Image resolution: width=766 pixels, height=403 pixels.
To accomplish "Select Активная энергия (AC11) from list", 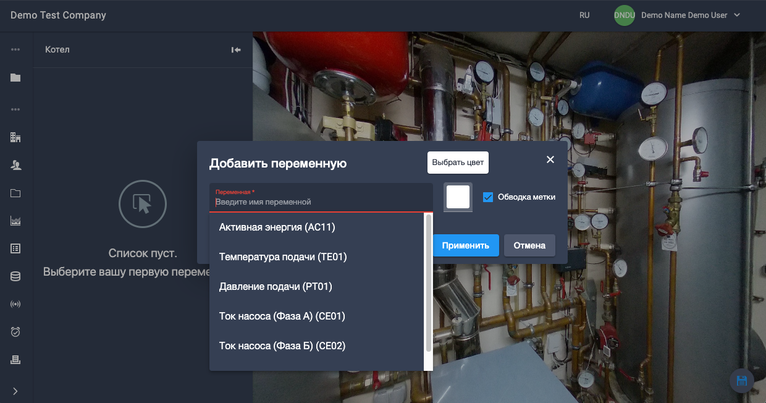I will coord(277,227).
